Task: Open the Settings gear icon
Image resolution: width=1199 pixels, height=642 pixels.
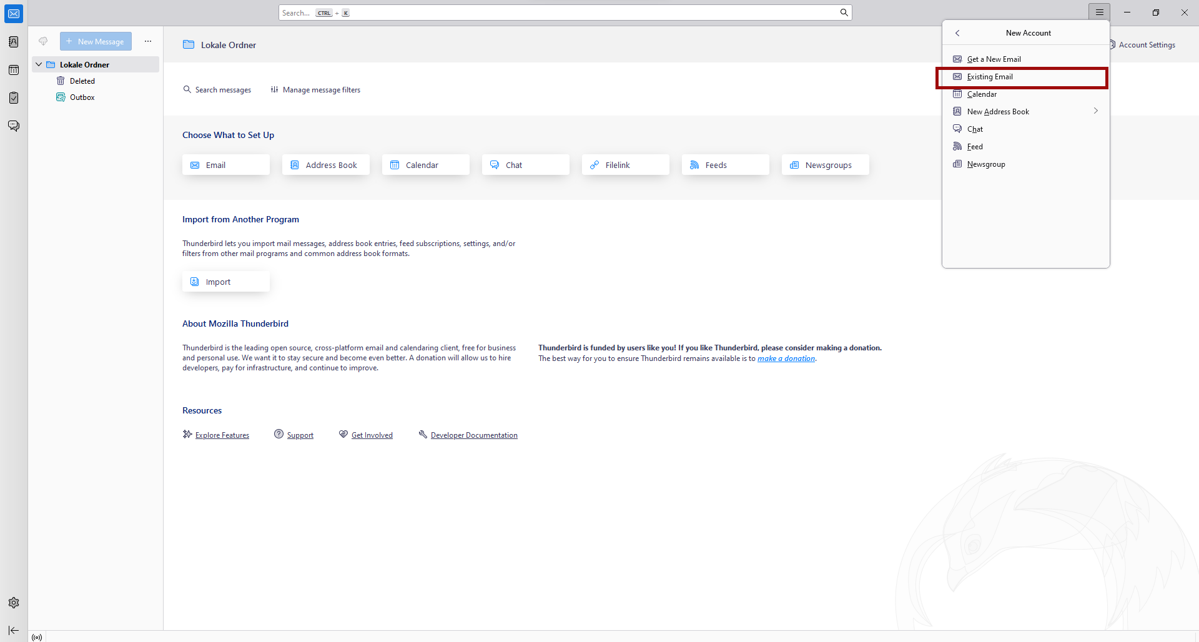Action: pyautogui.click(x=14, y=603)
